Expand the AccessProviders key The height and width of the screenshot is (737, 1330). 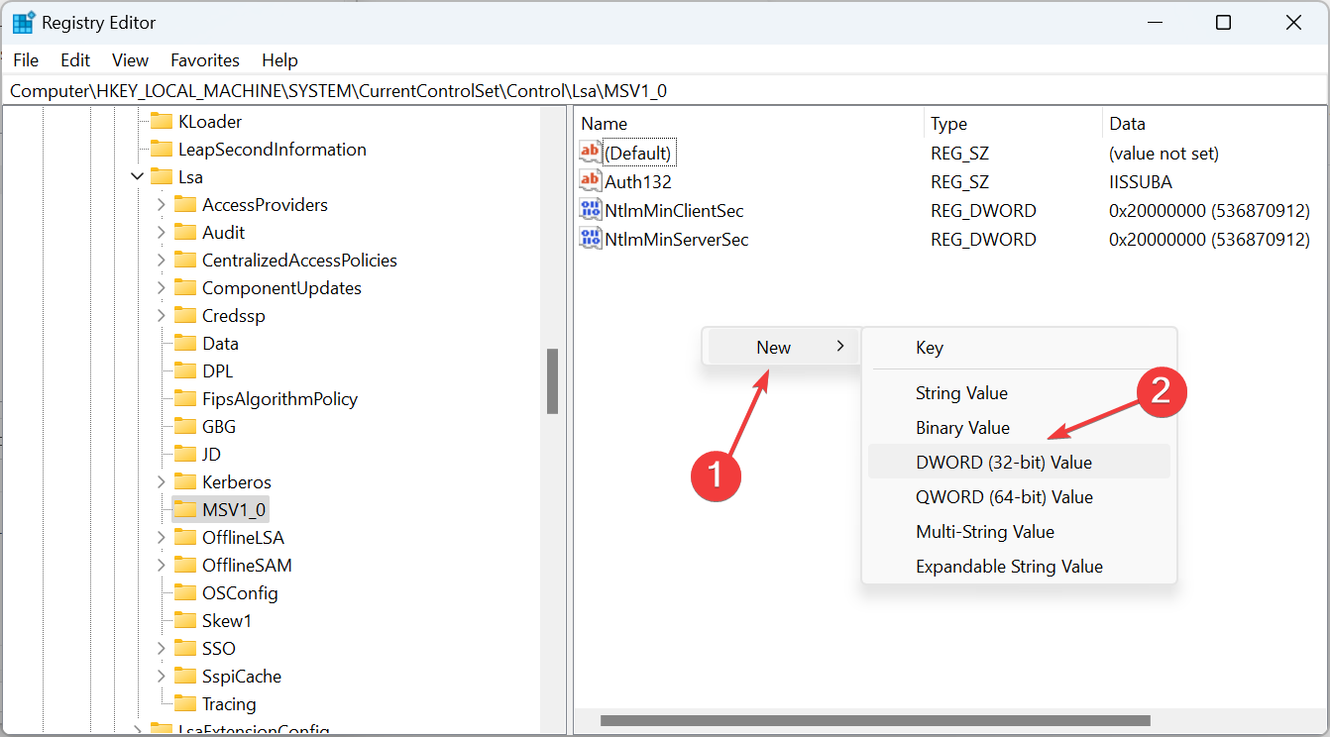click(161, 204)
